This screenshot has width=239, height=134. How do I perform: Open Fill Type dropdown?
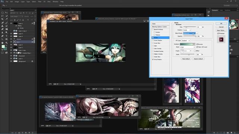pos(186,41)
